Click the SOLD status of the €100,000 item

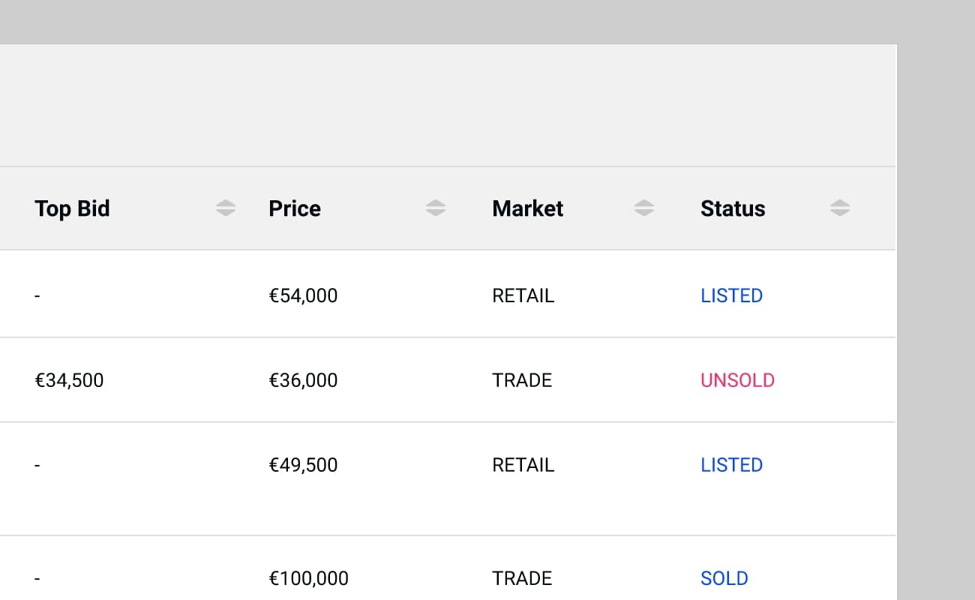click(x=724, y=578)
